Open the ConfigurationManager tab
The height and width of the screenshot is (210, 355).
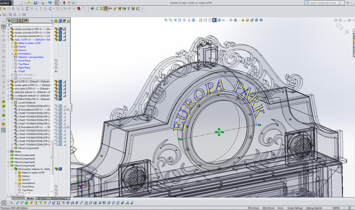(20, 21)
